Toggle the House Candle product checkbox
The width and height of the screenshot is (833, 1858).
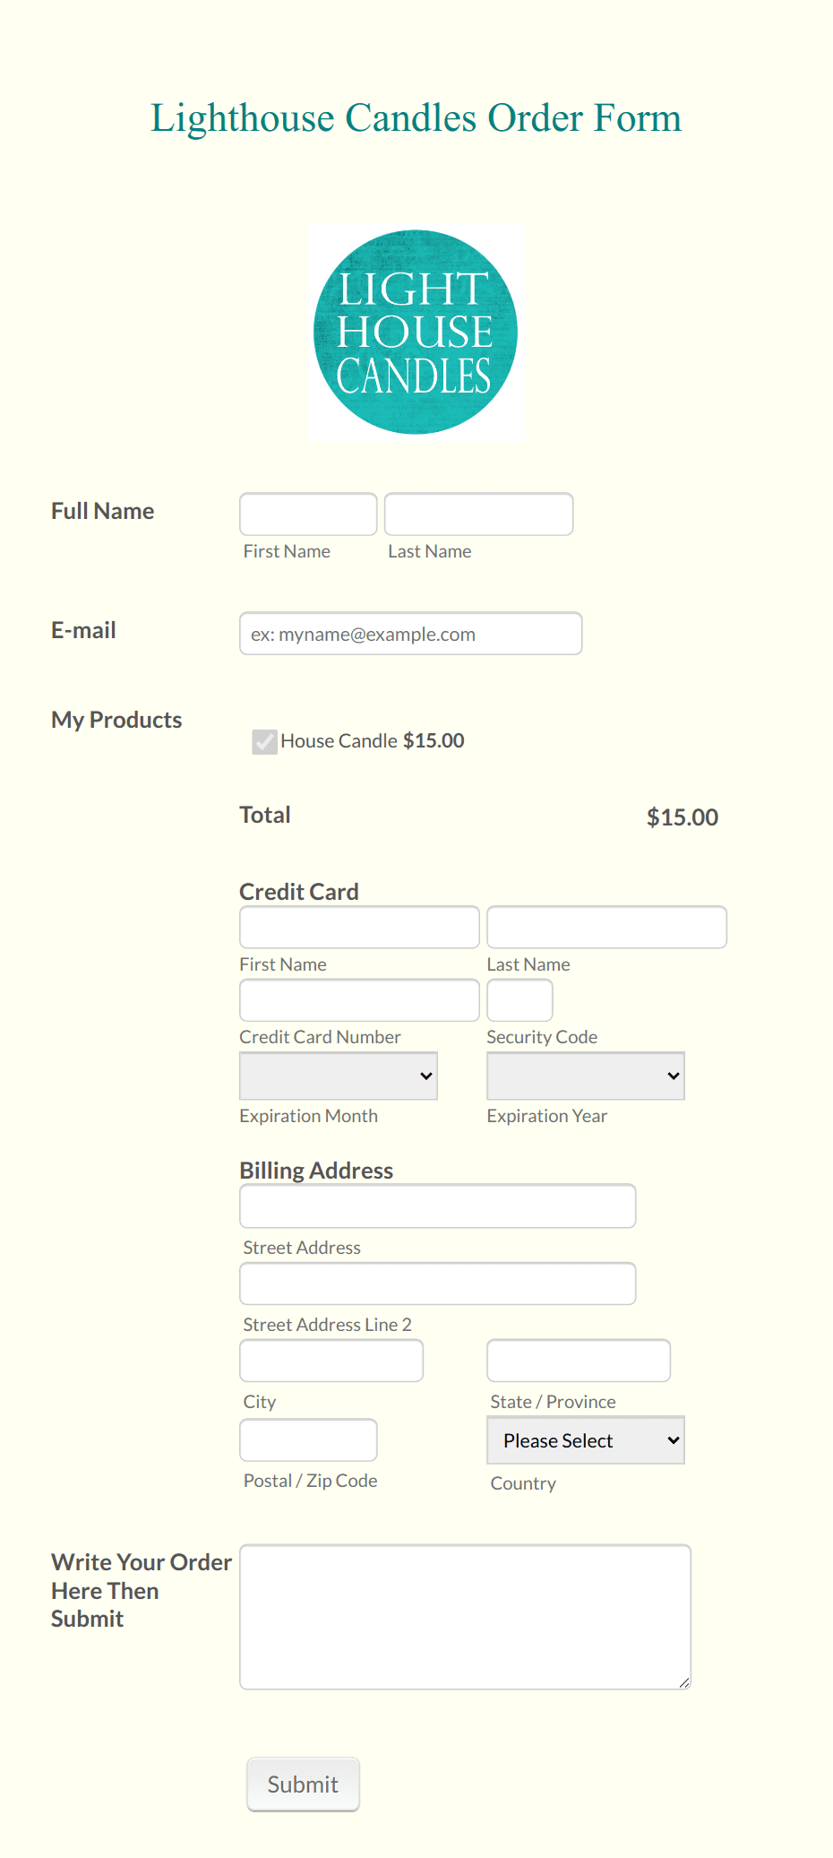(x=264, y=741)
